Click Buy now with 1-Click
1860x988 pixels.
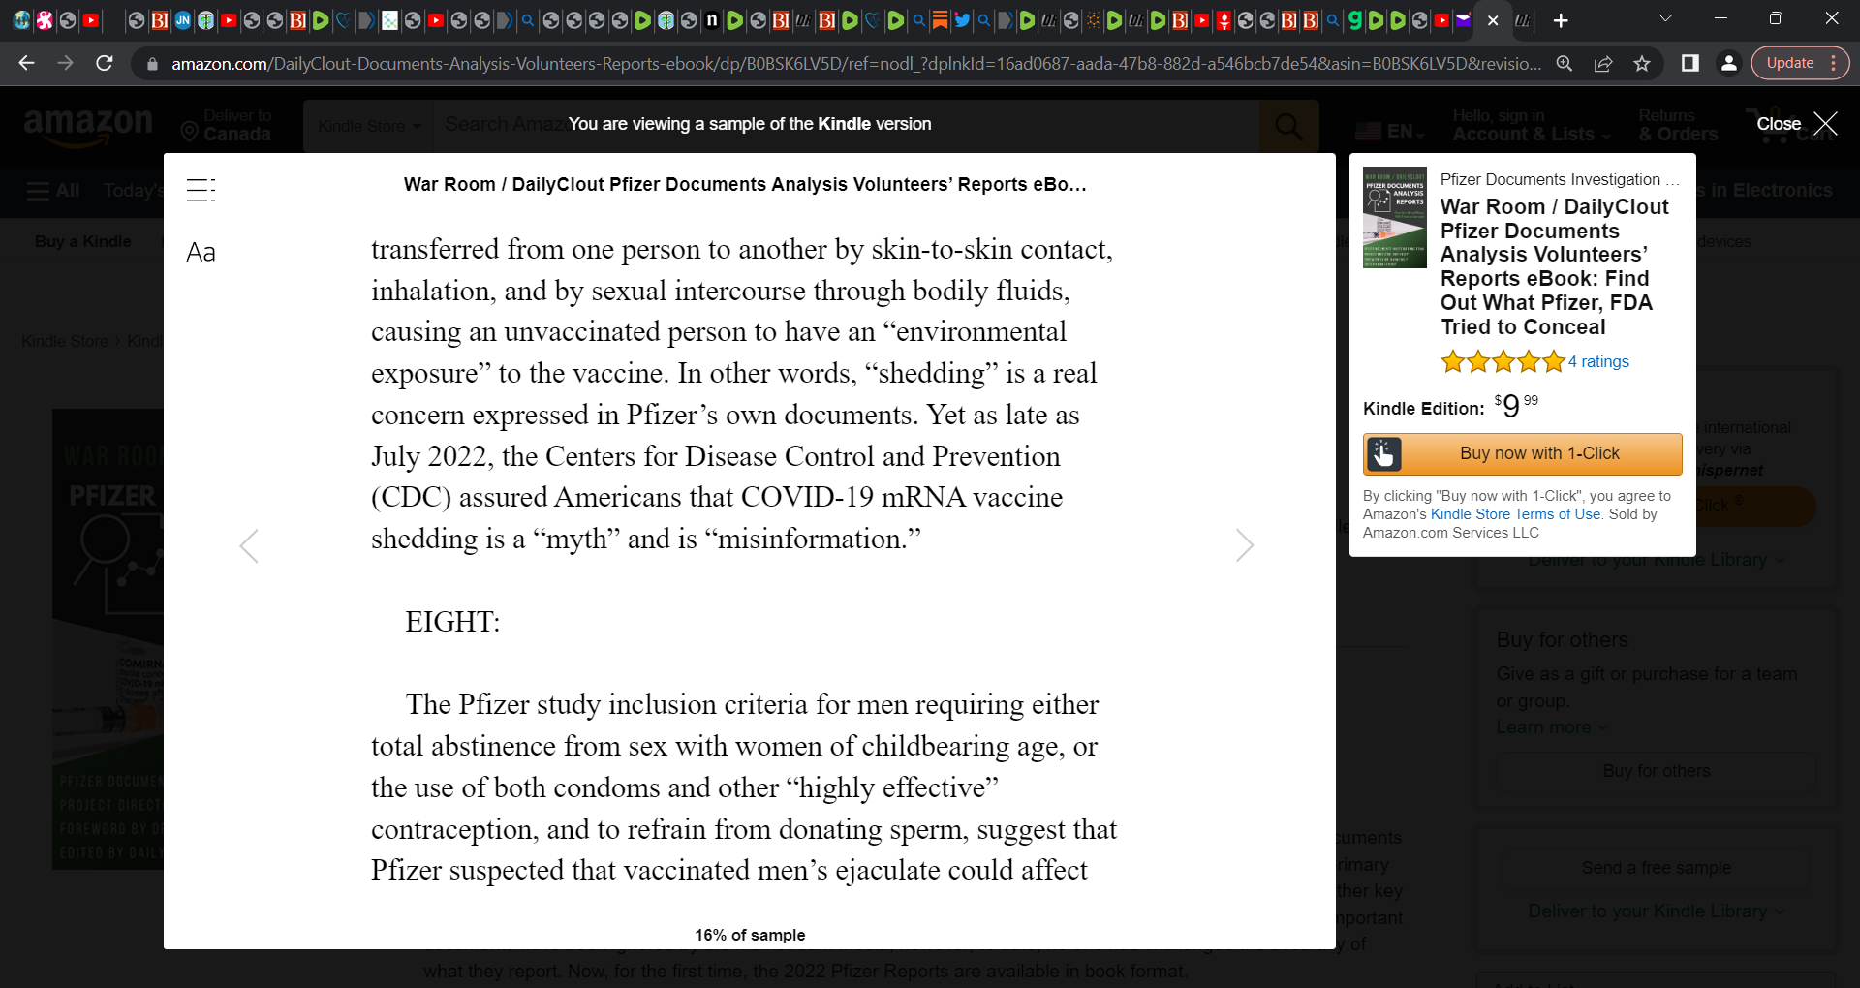click(1523, 454)
